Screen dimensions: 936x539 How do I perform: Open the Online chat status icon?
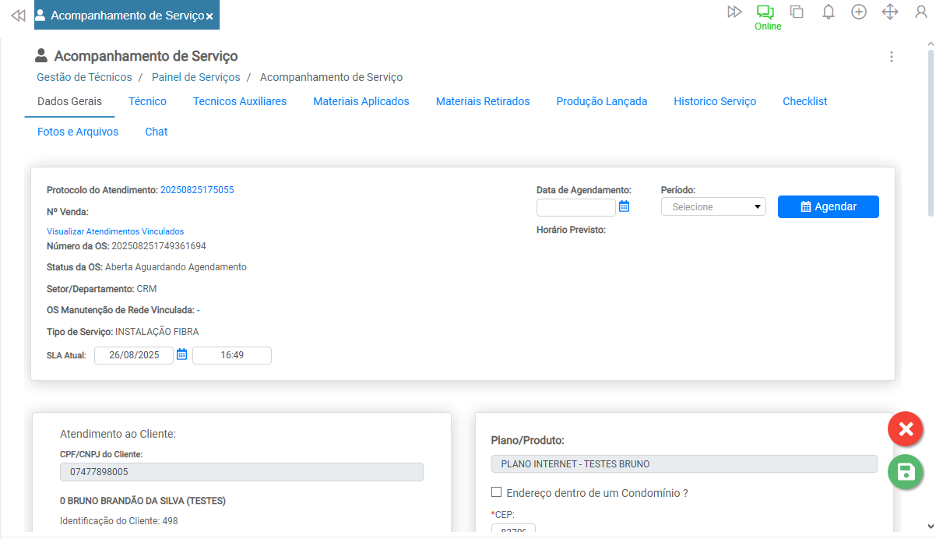point(766,12)
